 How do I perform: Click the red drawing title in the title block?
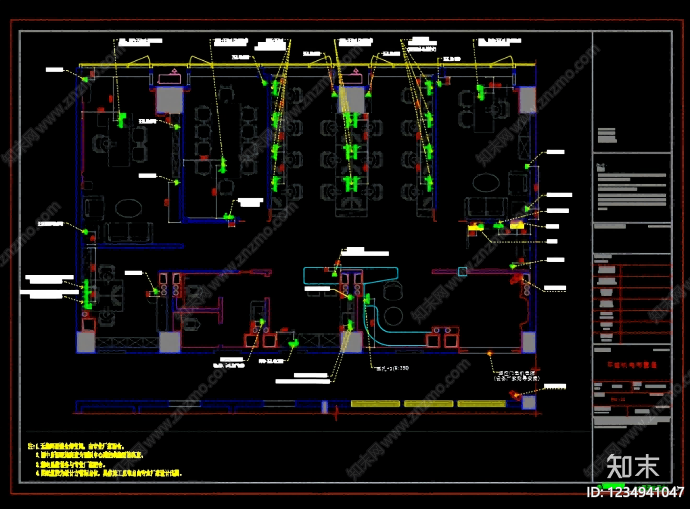point(632,365)
